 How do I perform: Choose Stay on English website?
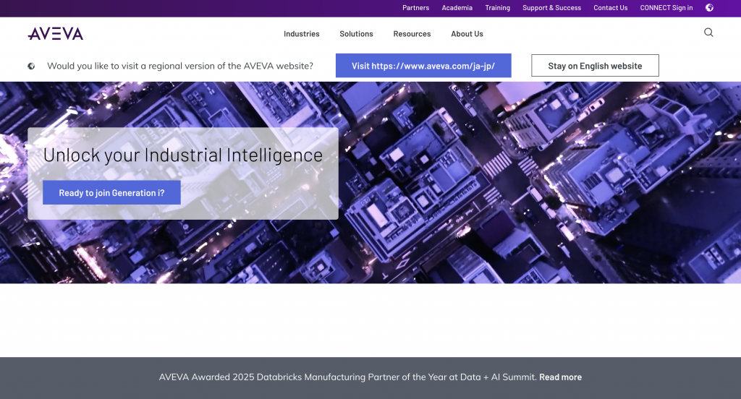point(595,66)
